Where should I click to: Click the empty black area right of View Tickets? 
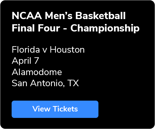[x=124, y=109]
